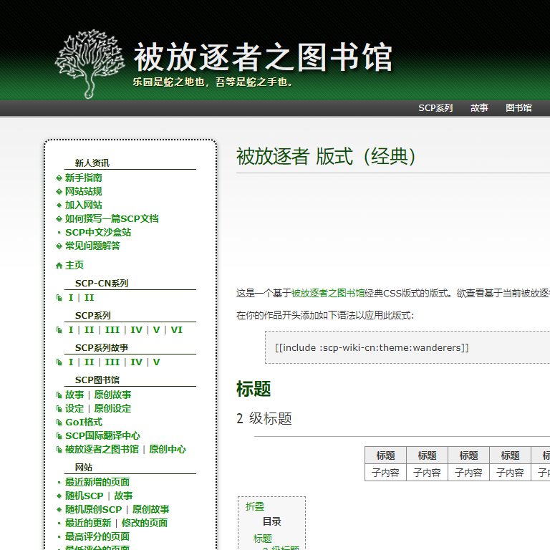550x550 pixels.
Task: Open the SCP系列 top navigation menu
Action: pos(435,108)
